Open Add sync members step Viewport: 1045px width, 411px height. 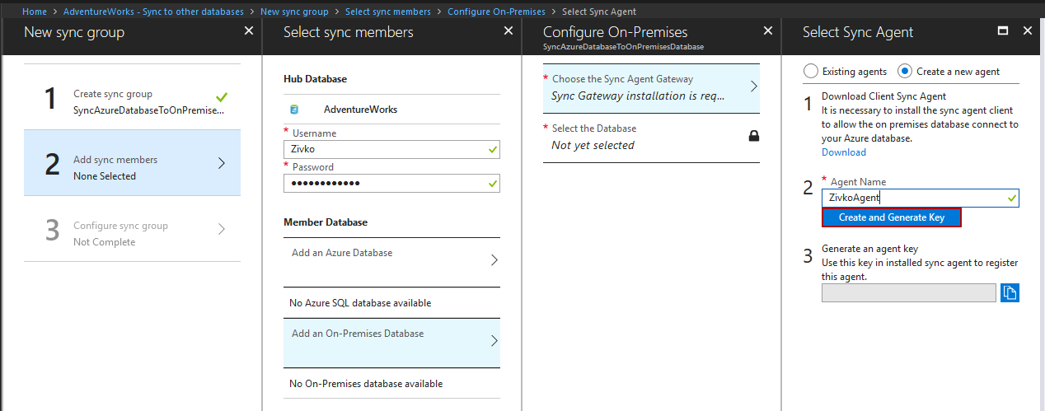pyautogui.click(x=132, y=163)
